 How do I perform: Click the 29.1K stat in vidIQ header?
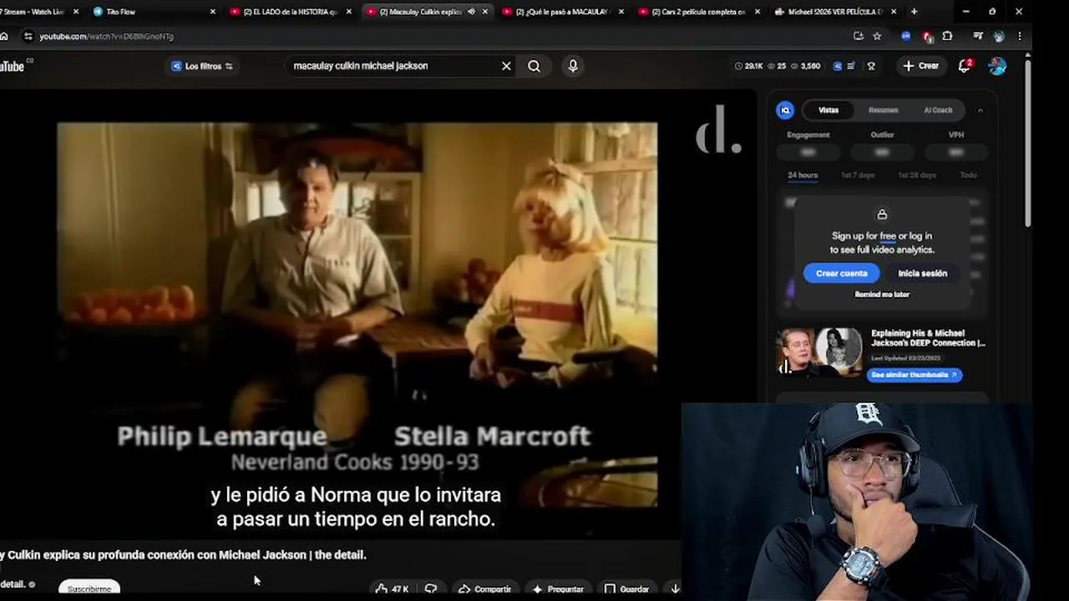point(749,66)
